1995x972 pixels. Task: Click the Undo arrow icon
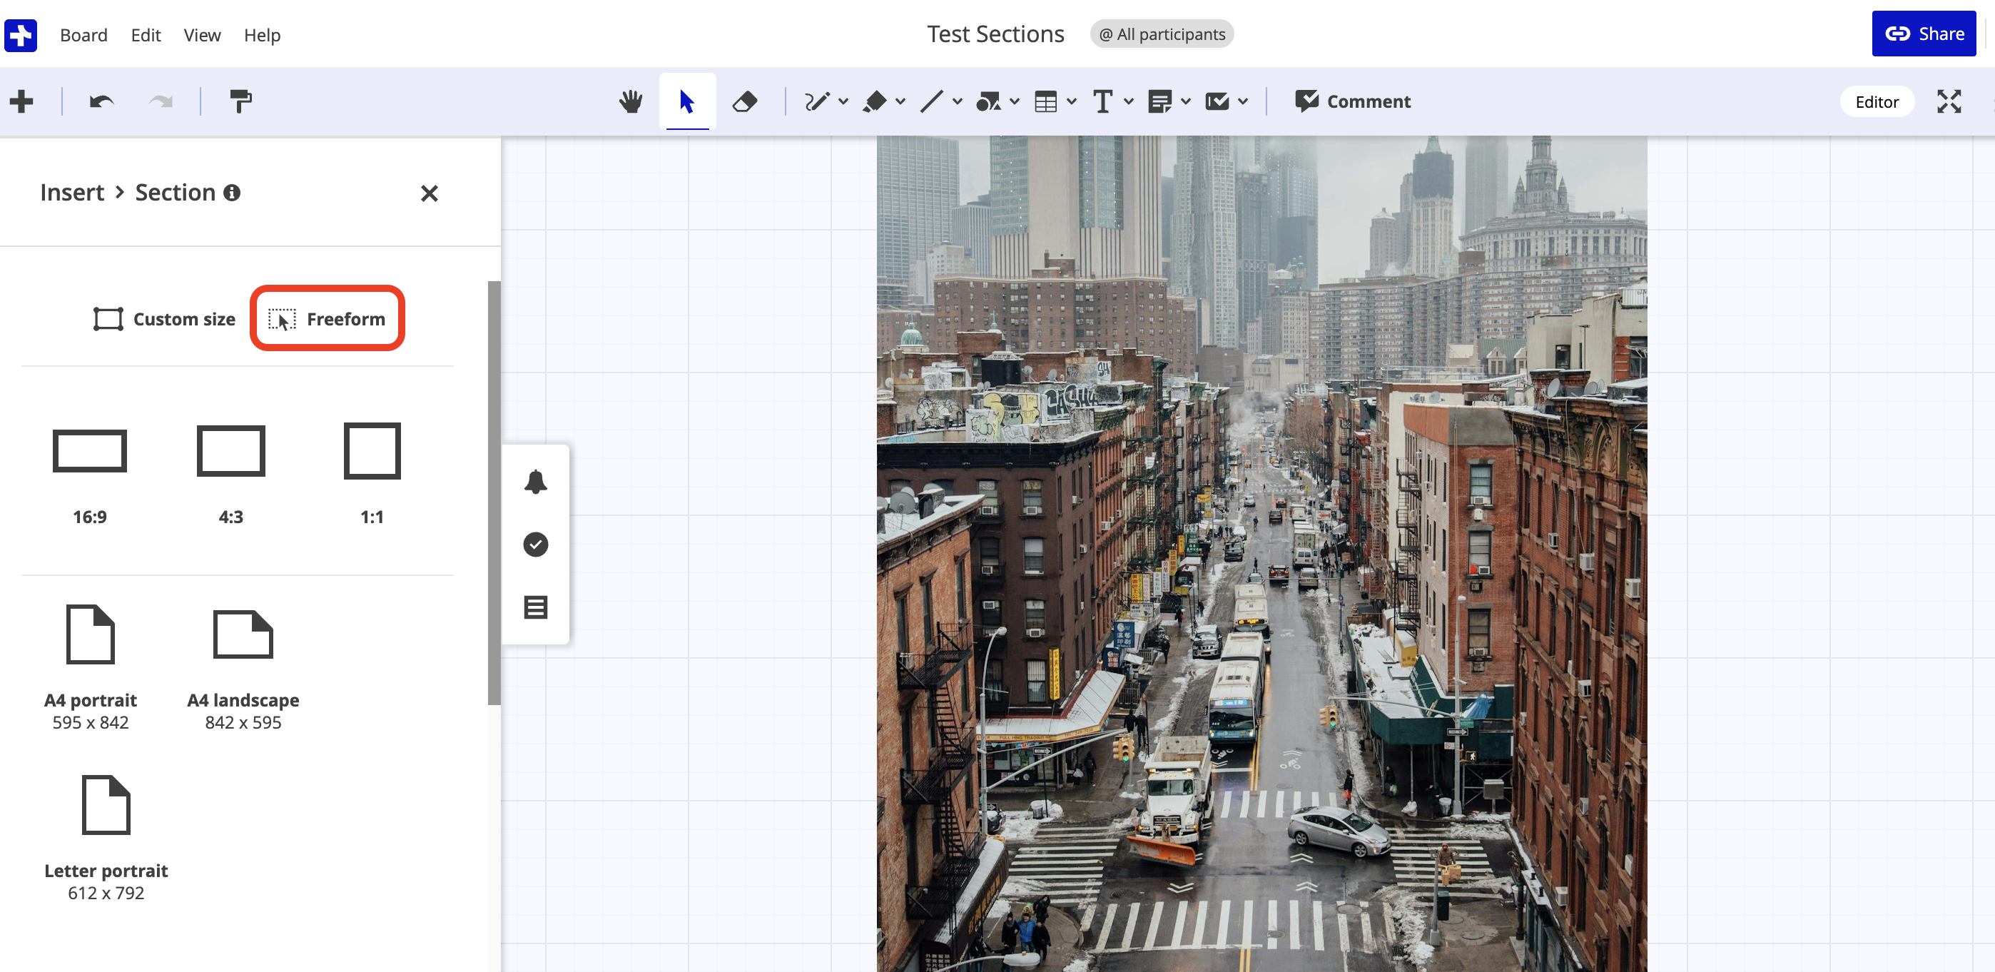pos(101,101)
